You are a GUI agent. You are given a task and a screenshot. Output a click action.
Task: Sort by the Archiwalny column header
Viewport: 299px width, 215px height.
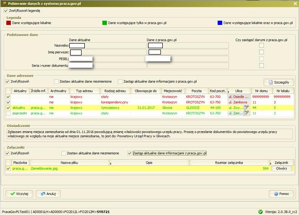click(58, 91)
